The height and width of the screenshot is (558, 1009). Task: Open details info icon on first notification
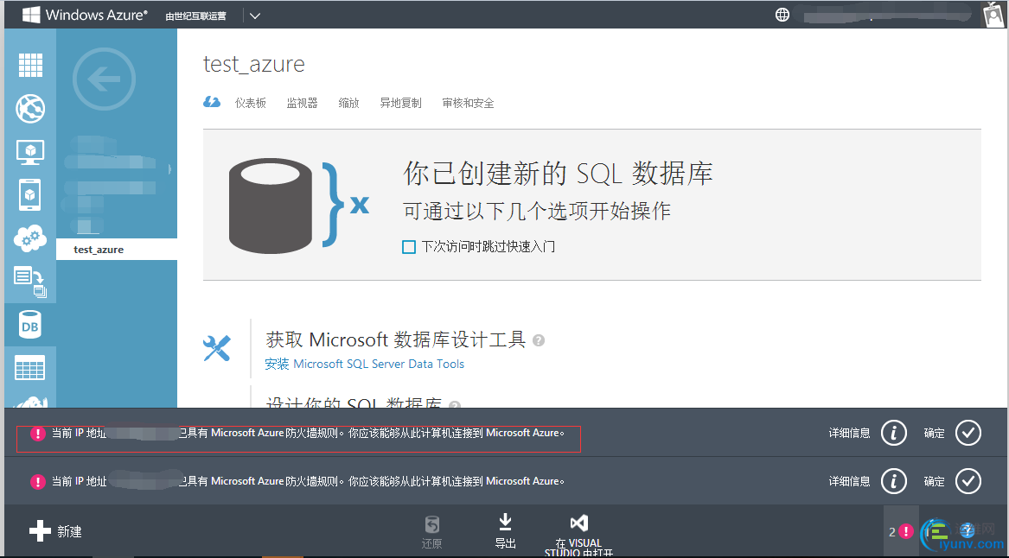pos(894,433)
